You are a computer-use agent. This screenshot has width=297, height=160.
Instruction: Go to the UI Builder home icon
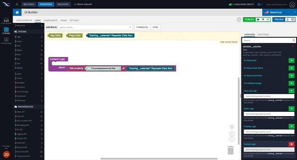(x=17, y=13)
